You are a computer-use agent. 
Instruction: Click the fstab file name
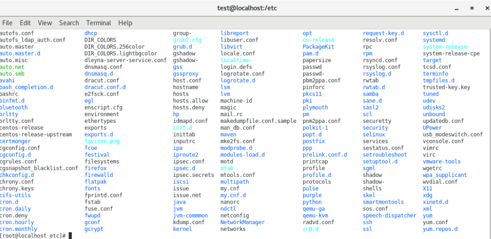click(x=93, y=202)
